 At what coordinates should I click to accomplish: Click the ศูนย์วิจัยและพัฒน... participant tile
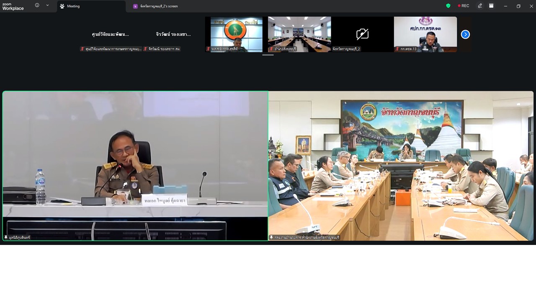[111, 34]
